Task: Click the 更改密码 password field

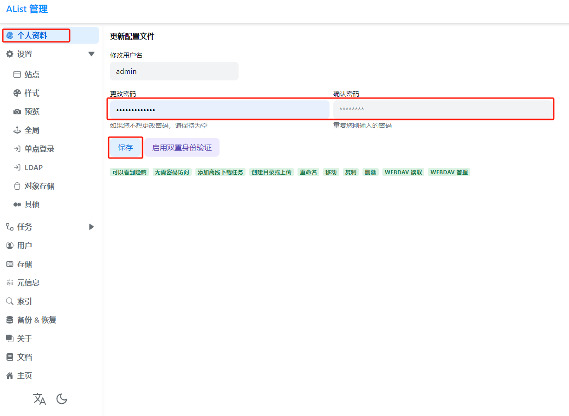Action: click(x=219, y=110)
